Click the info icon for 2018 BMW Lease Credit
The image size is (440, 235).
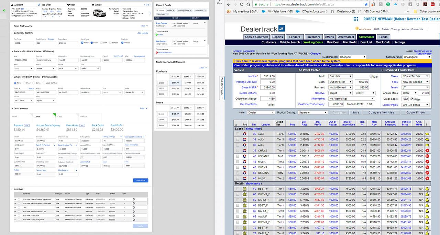tap(134, 215)
